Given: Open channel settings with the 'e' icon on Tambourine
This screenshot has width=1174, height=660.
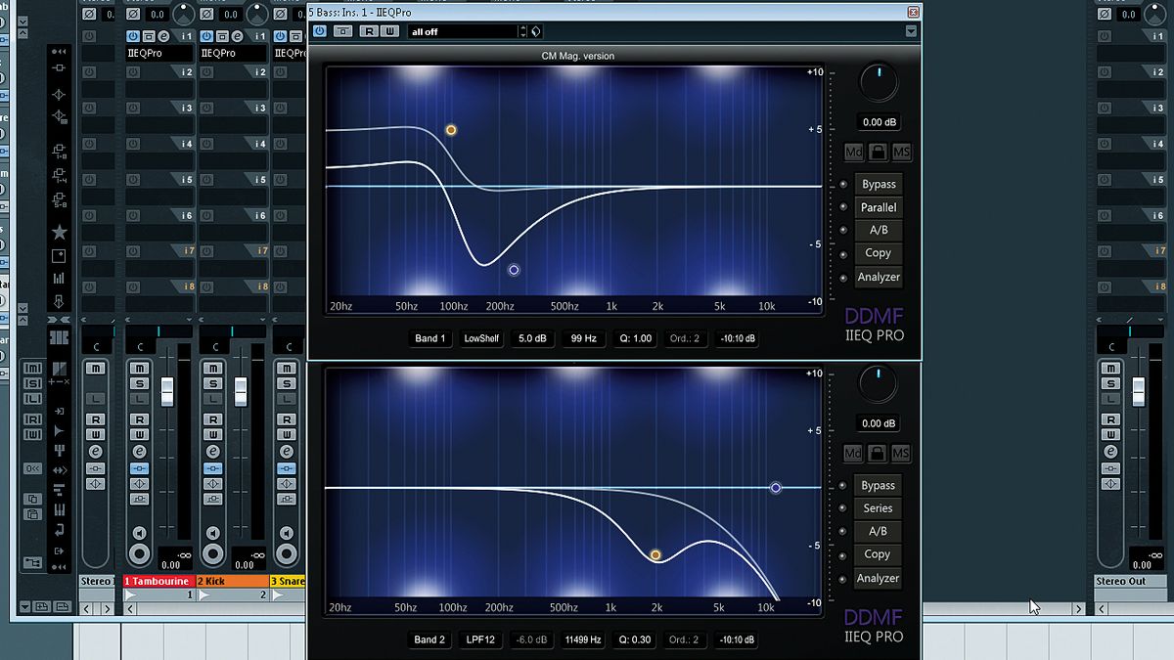Looking at the screenshot, I should click(x=140, y=450).
